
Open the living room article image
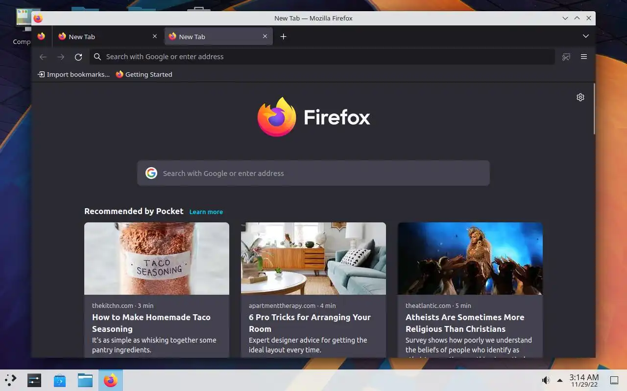[313, 259]
